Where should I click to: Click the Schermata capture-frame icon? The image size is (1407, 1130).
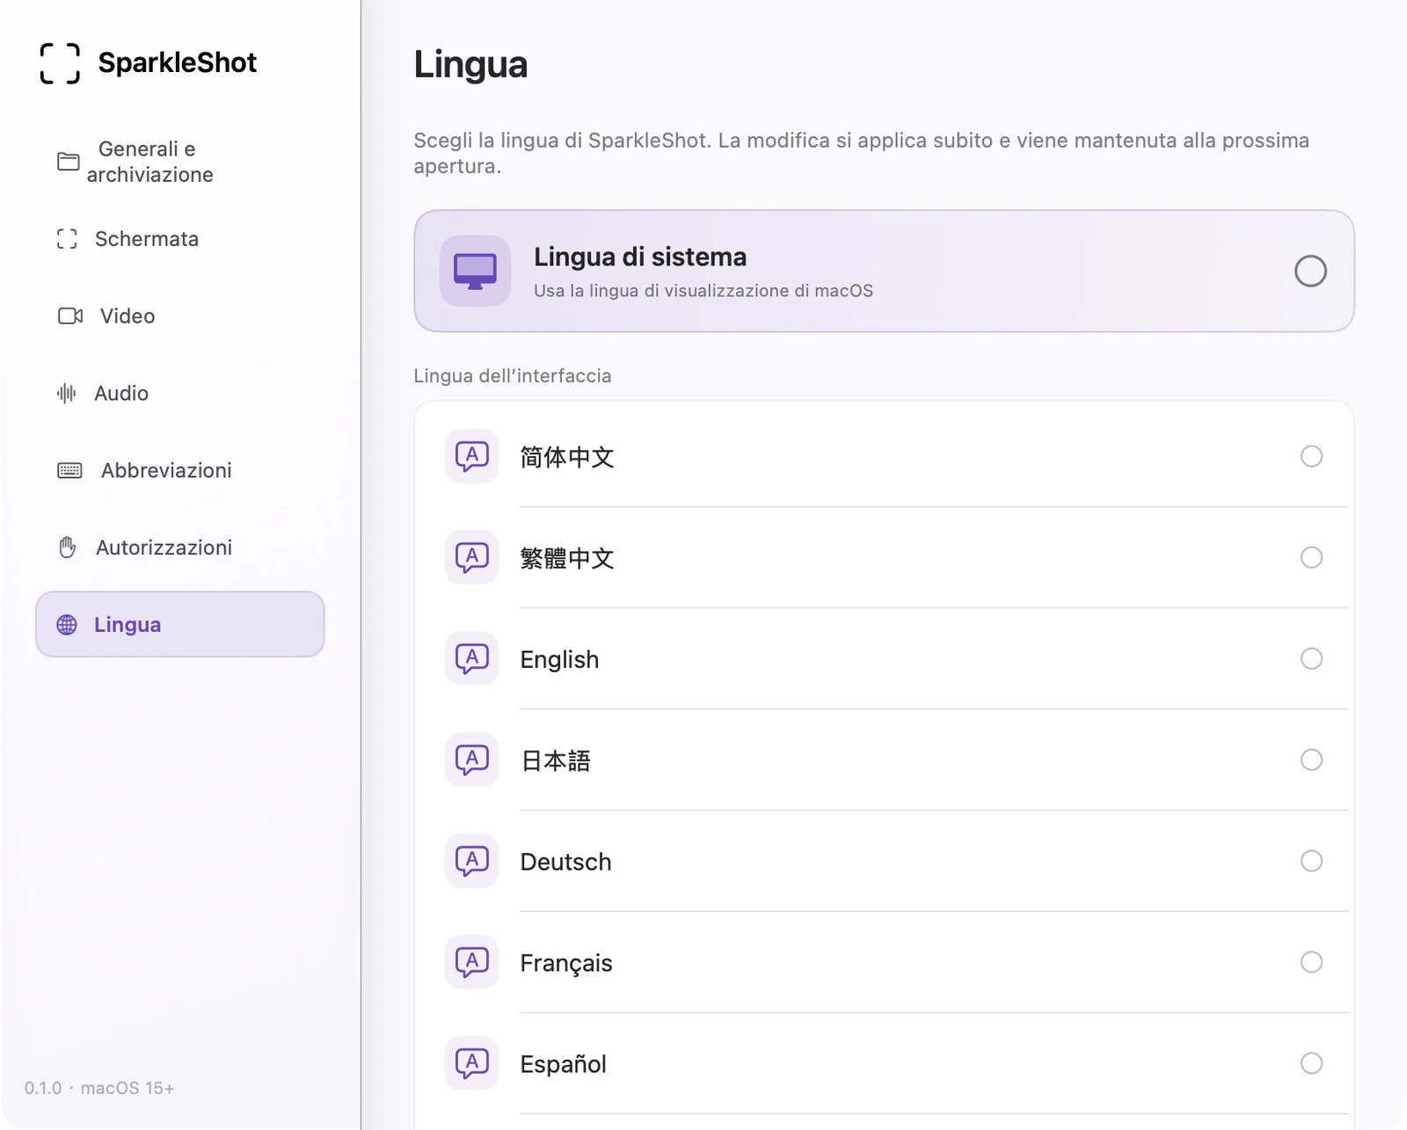coord(67,239)
